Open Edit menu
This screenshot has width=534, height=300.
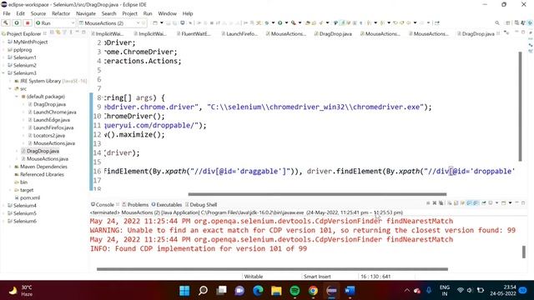pyautogui.click(x=20, y=13)
